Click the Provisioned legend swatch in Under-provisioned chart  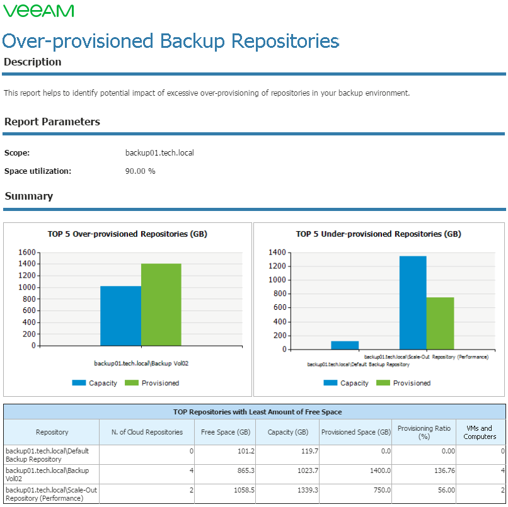383,383
